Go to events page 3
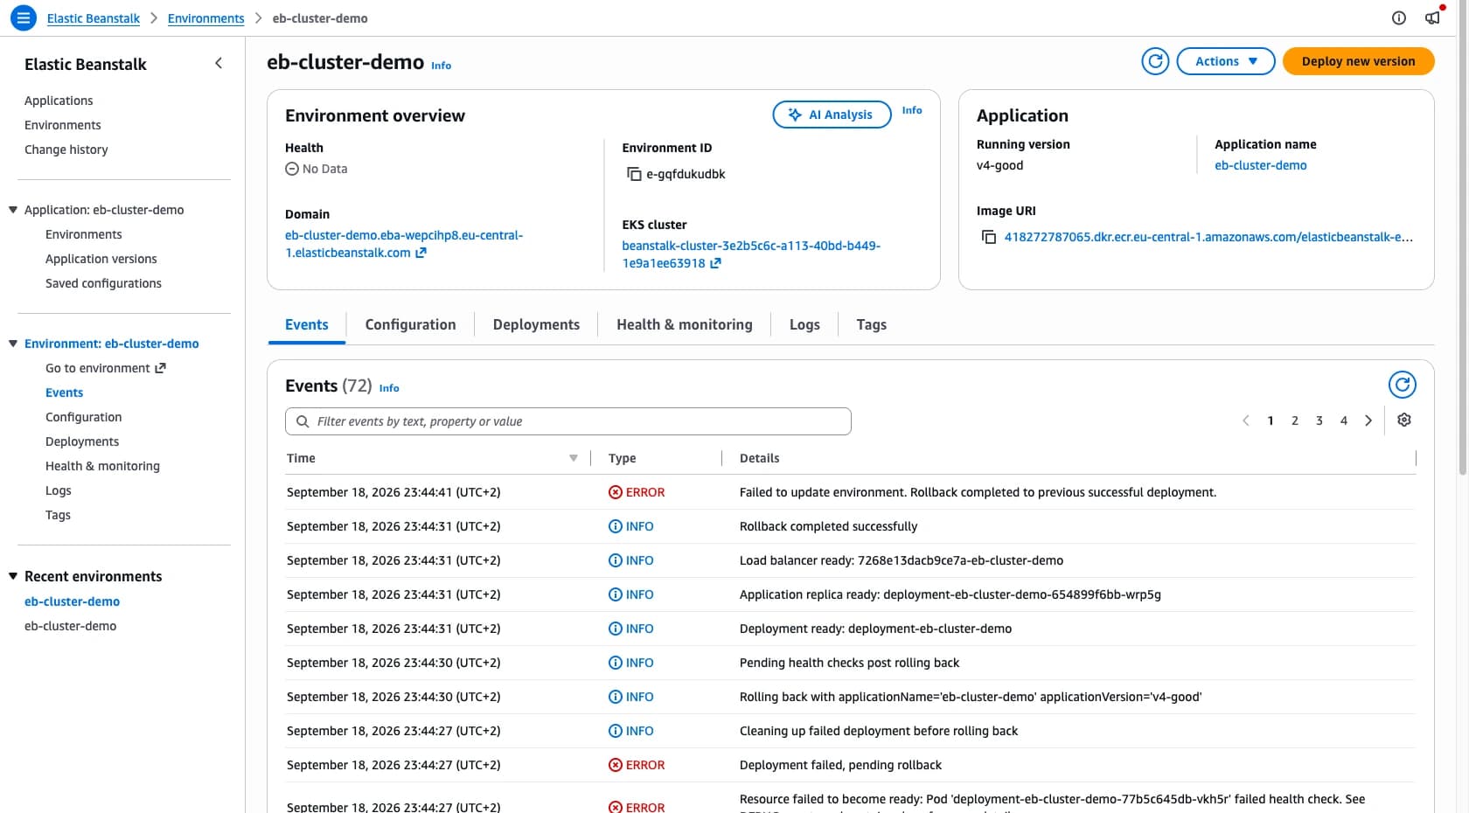Screen dimensions: 1469x813 click(x=1319, y=420)
